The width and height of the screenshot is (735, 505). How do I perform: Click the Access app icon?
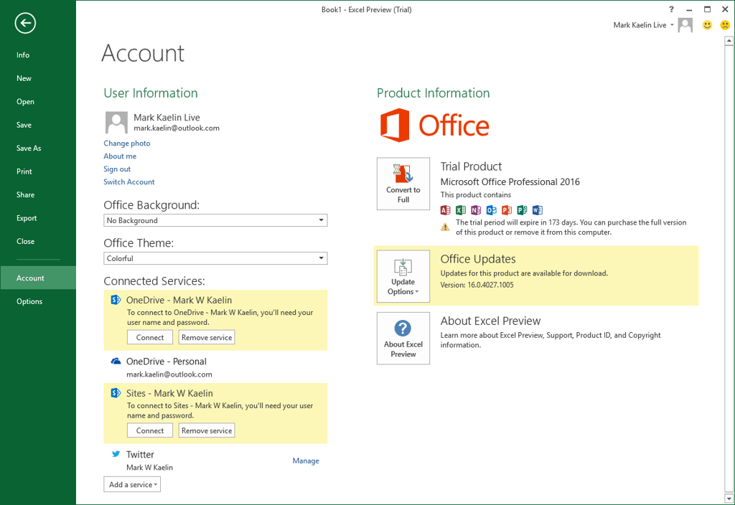[x=445, y=210]
